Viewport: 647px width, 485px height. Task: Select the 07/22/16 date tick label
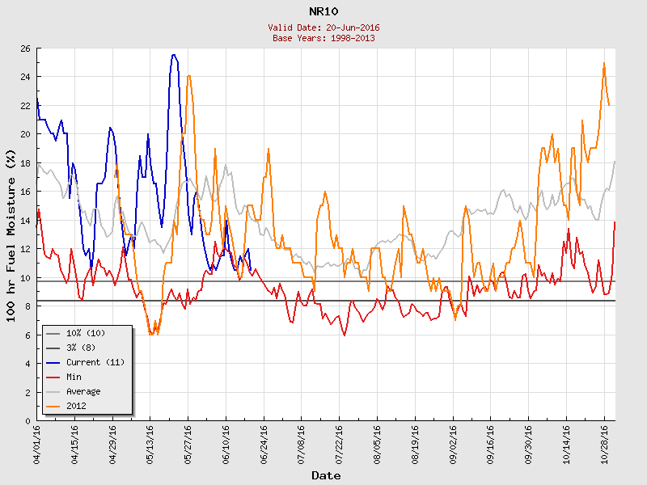[x=340, y=441]
